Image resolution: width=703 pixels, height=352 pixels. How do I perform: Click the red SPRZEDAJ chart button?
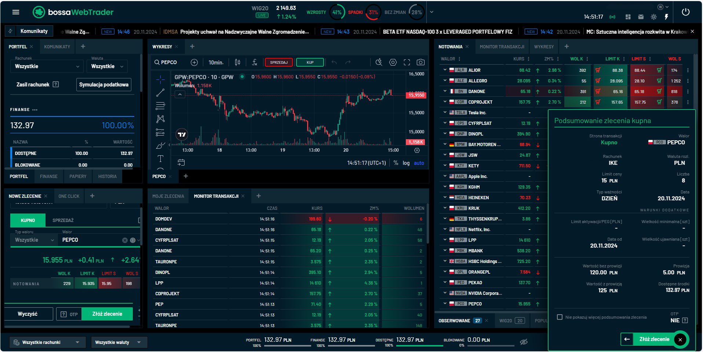pyautogui.click(x=279, y=62)
